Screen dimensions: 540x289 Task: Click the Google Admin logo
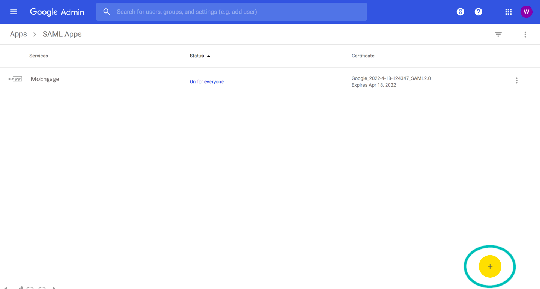click(x=57, y=12)
